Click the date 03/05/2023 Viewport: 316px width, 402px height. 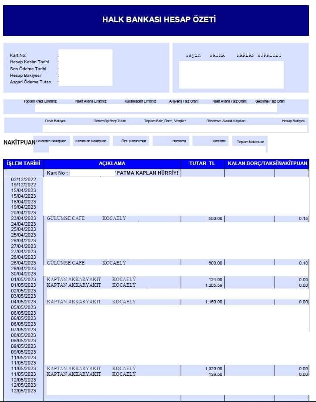tap(24, 296)
